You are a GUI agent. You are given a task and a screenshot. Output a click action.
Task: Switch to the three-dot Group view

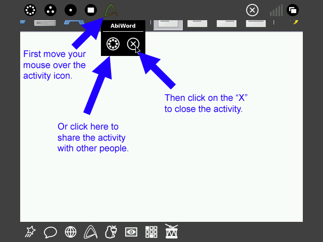(50, 10)
